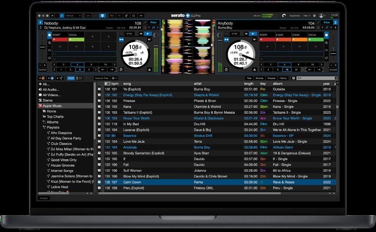
Task: Click the Serato circular sync status icon
Action: [x=284, y=16]
